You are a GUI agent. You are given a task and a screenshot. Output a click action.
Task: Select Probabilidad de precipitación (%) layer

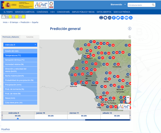[20, 80]
